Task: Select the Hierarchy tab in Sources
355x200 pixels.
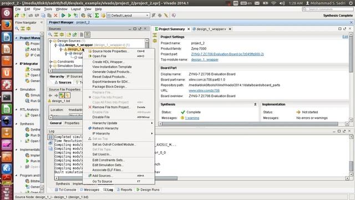Action: [x=57, y=77]
